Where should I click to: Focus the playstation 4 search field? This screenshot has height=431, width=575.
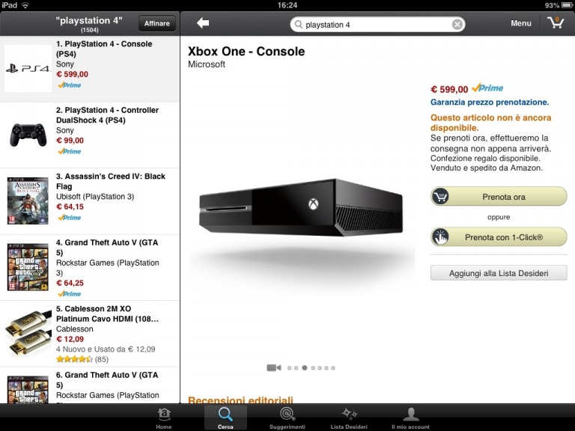(x=377, y=25)
